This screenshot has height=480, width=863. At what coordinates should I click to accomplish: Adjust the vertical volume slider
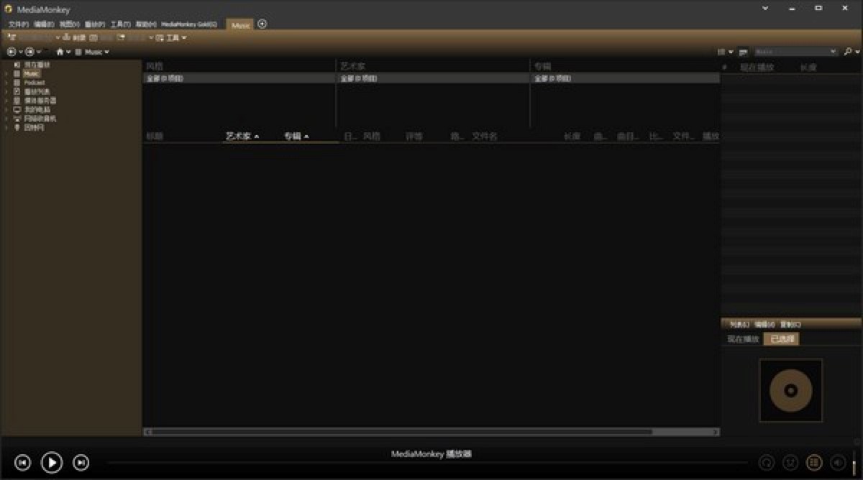[854, 462]
